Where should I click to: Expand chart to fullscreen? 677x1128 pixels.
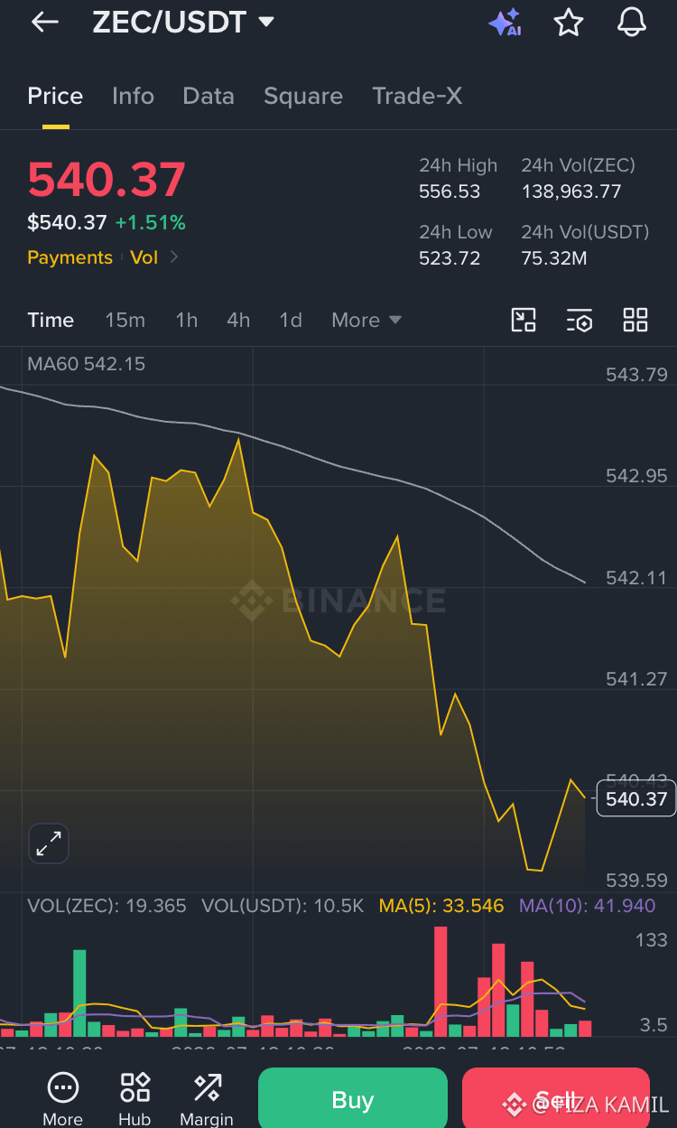point(48,844)
